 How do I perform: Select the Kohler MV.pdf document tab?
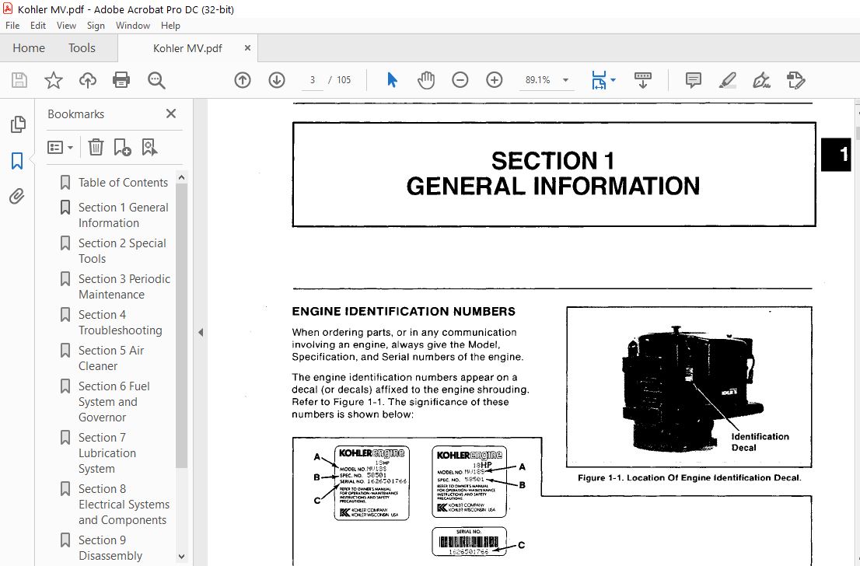coord(187,48)
